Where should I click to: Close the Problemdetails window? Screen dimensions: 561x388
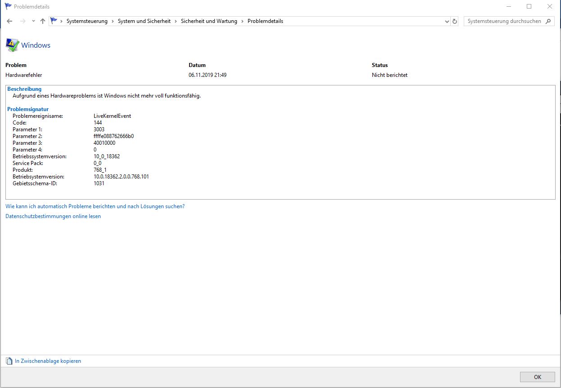pyautogui.click(x=550, y=6)
